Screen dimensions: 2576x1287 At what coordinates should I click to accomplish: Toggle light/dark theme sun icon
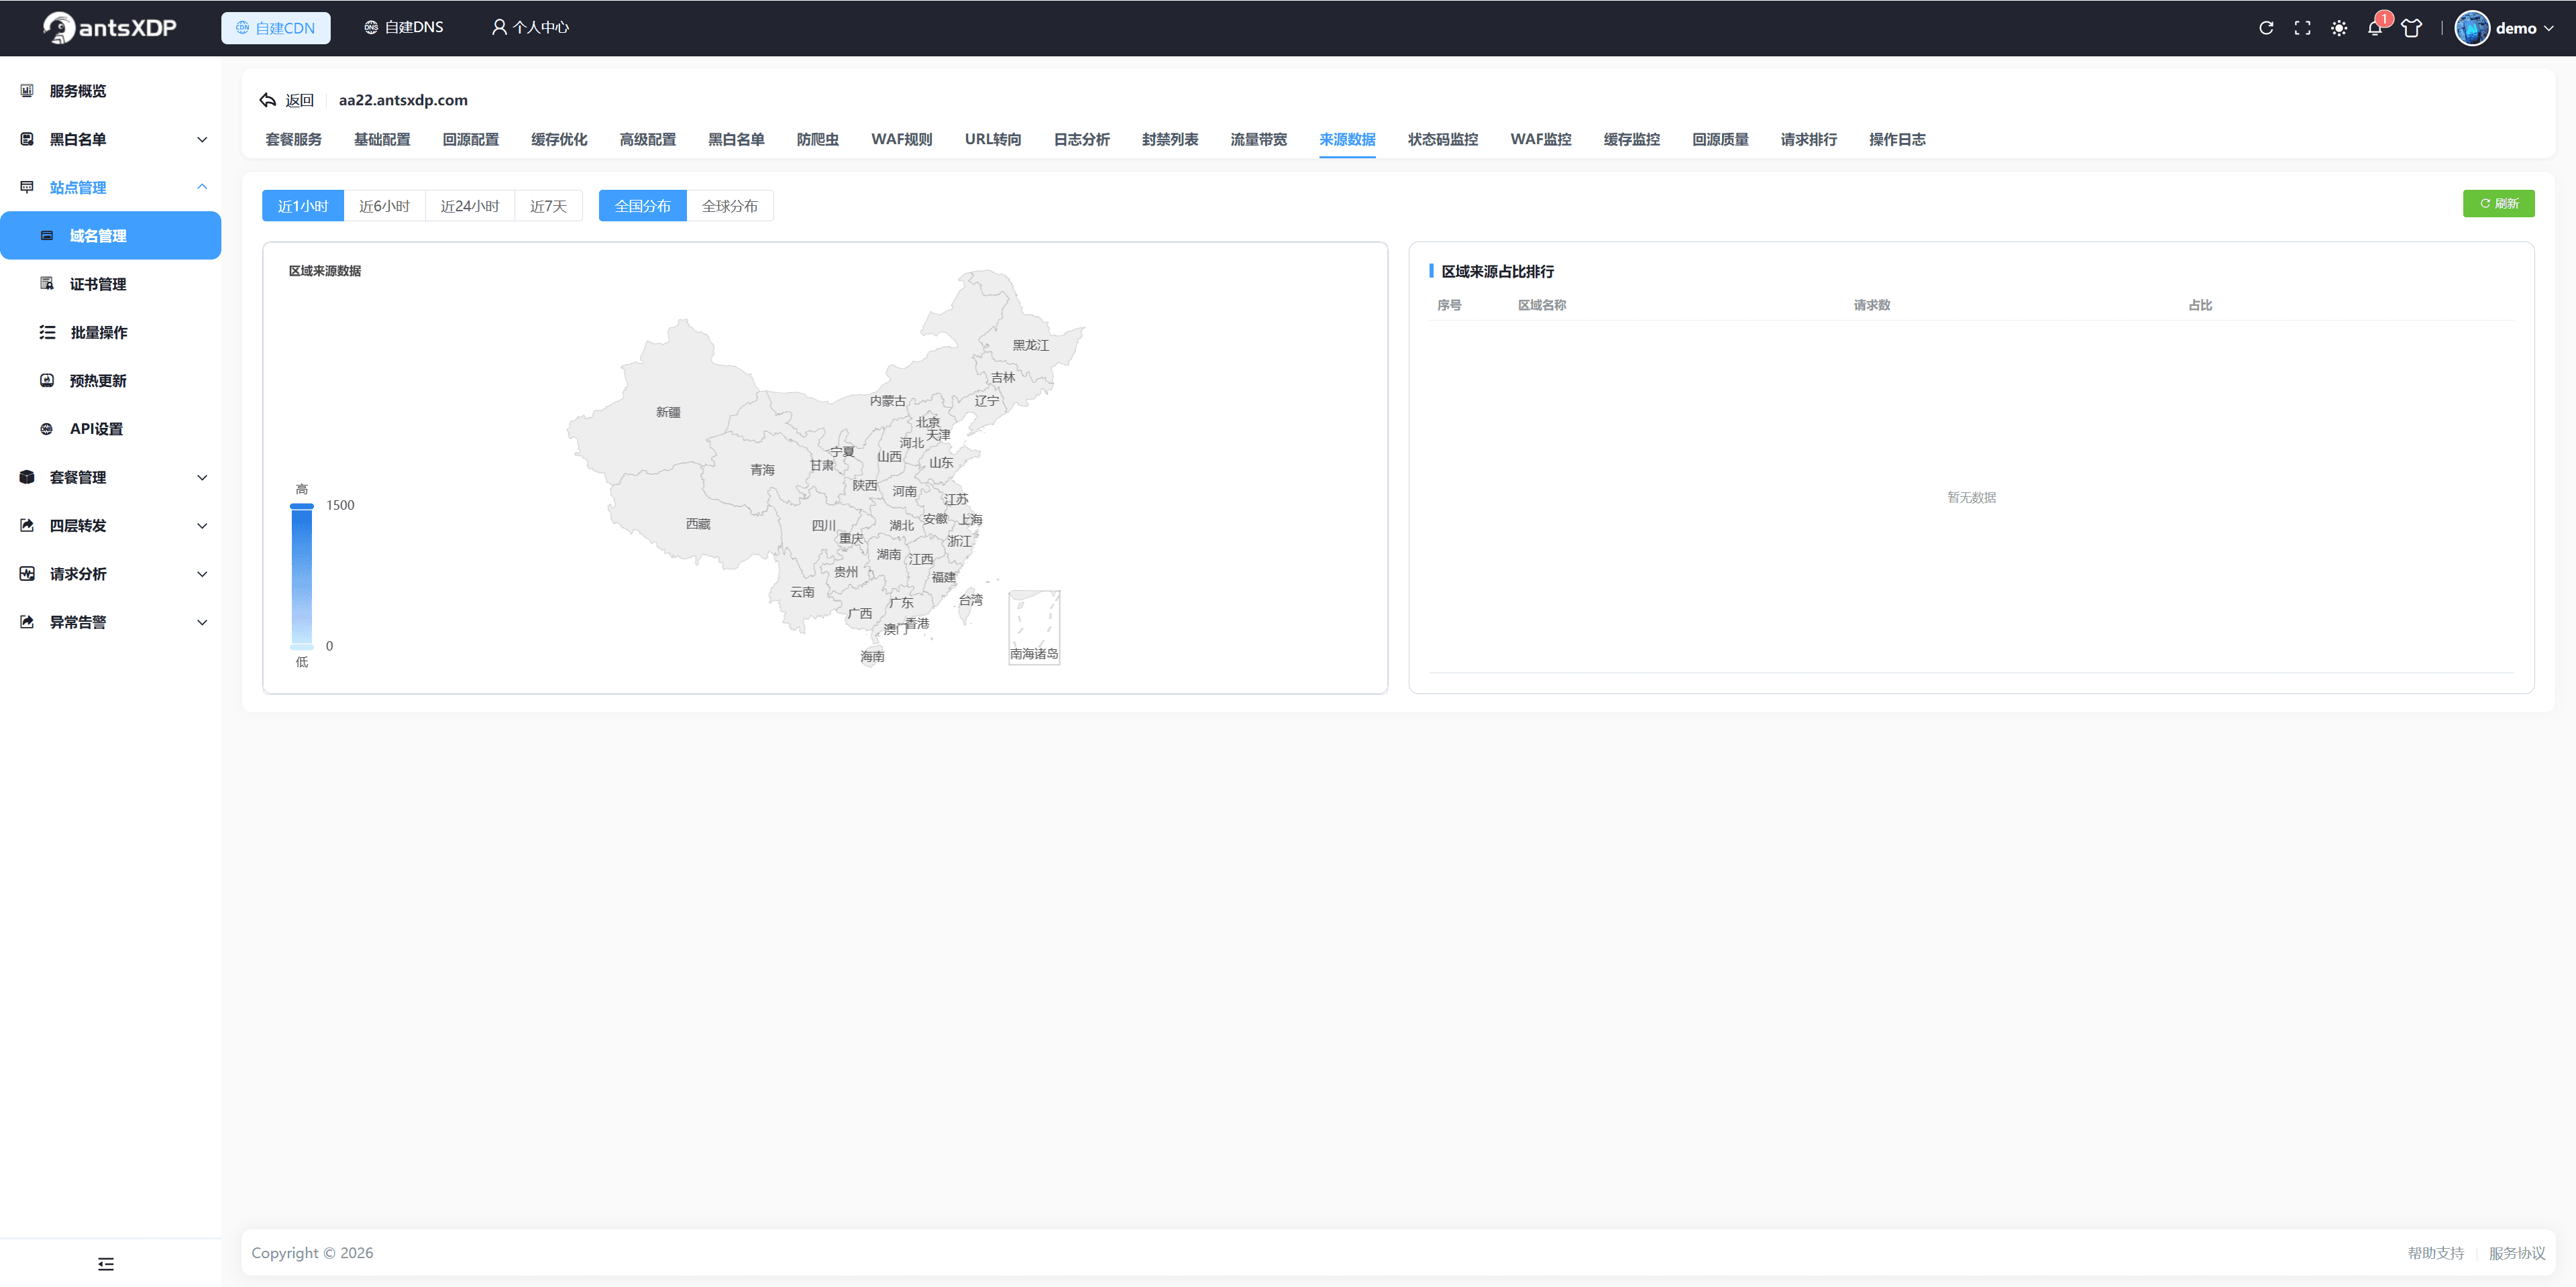point(2338,28)
